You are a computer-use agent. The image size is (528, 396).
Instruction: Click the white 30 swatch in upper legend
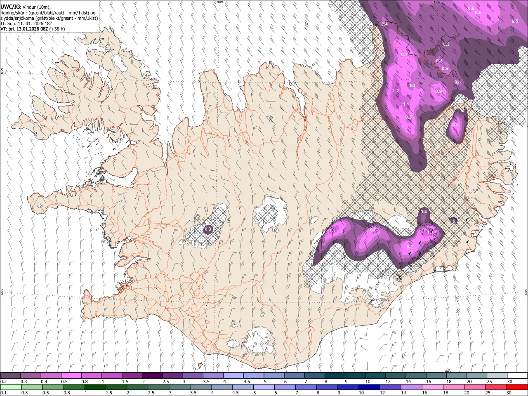click(x=517, y=375)
